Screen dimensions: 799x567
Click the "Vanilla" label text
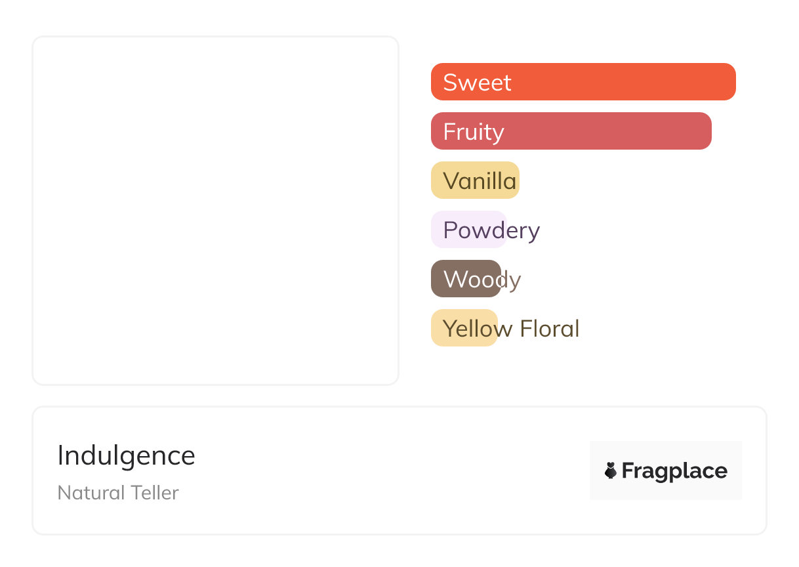(480, 181)
